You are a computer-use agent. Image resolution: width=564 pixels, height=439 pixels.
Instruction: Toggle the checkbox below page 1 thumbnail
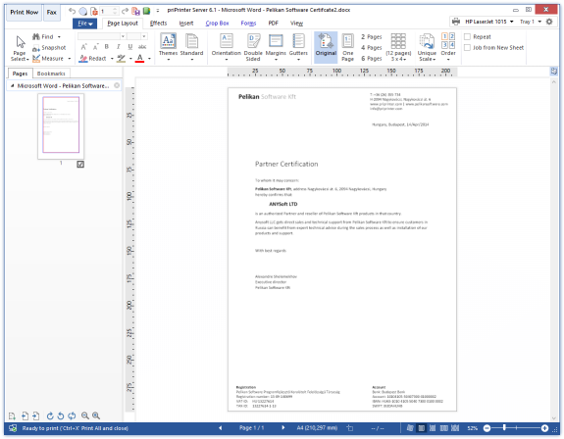click(80, 165)
